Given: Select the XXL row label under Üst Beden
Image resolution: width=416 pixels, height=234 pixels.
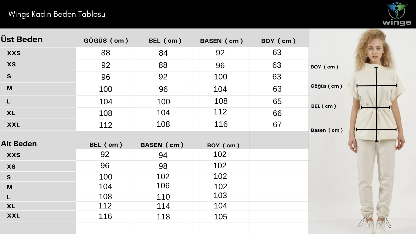Looking at the screenshot, I should click(13, 124).
